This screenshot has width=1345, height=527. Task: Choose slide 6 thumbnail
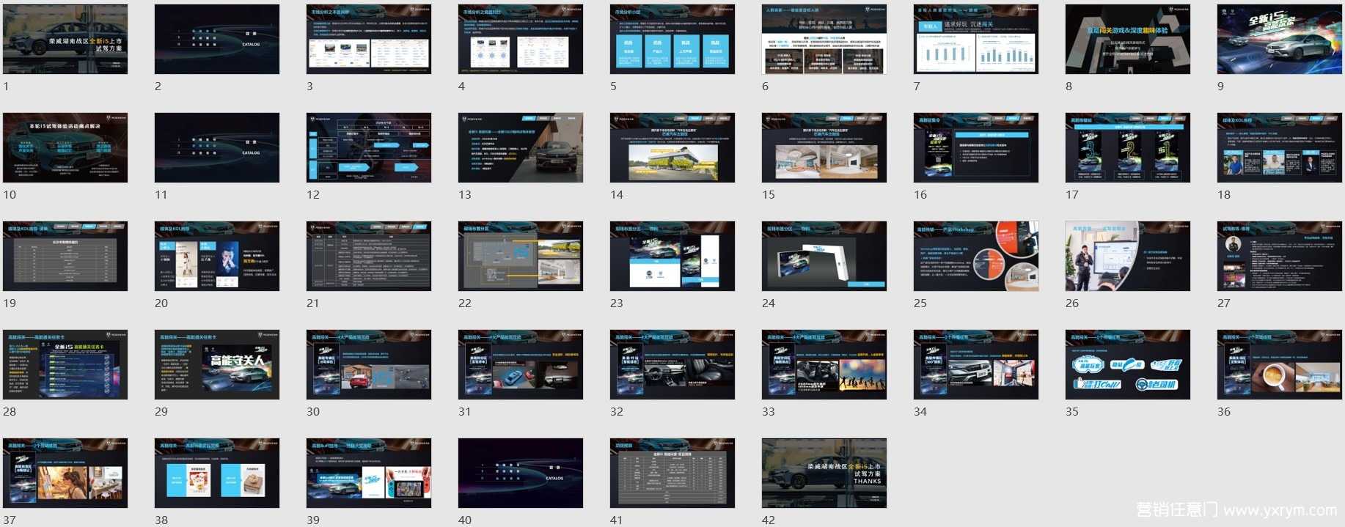(824, 39)
